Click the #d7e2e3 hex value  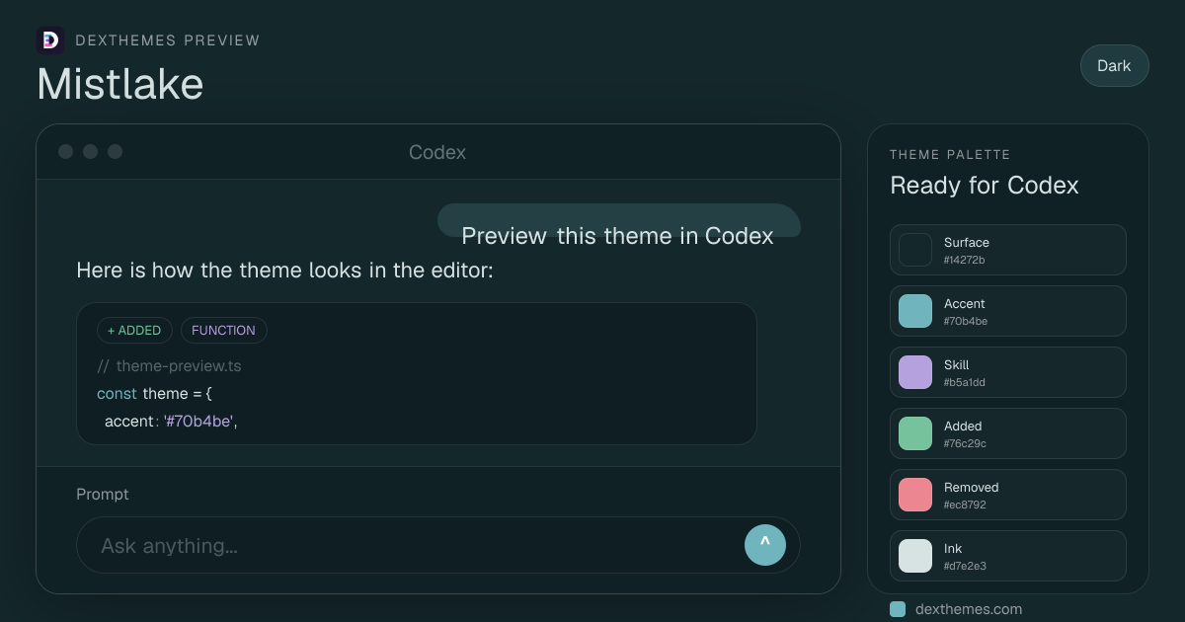click(x=965, y=566)
